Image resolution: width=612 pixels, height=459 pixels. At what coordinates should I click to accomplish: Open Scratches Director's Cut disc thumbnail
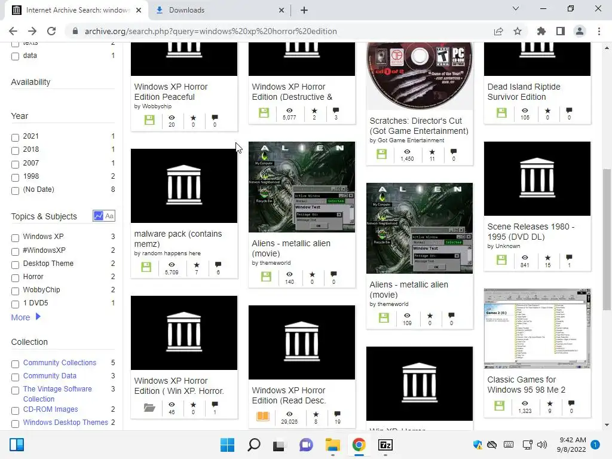(x=420, y=76)
